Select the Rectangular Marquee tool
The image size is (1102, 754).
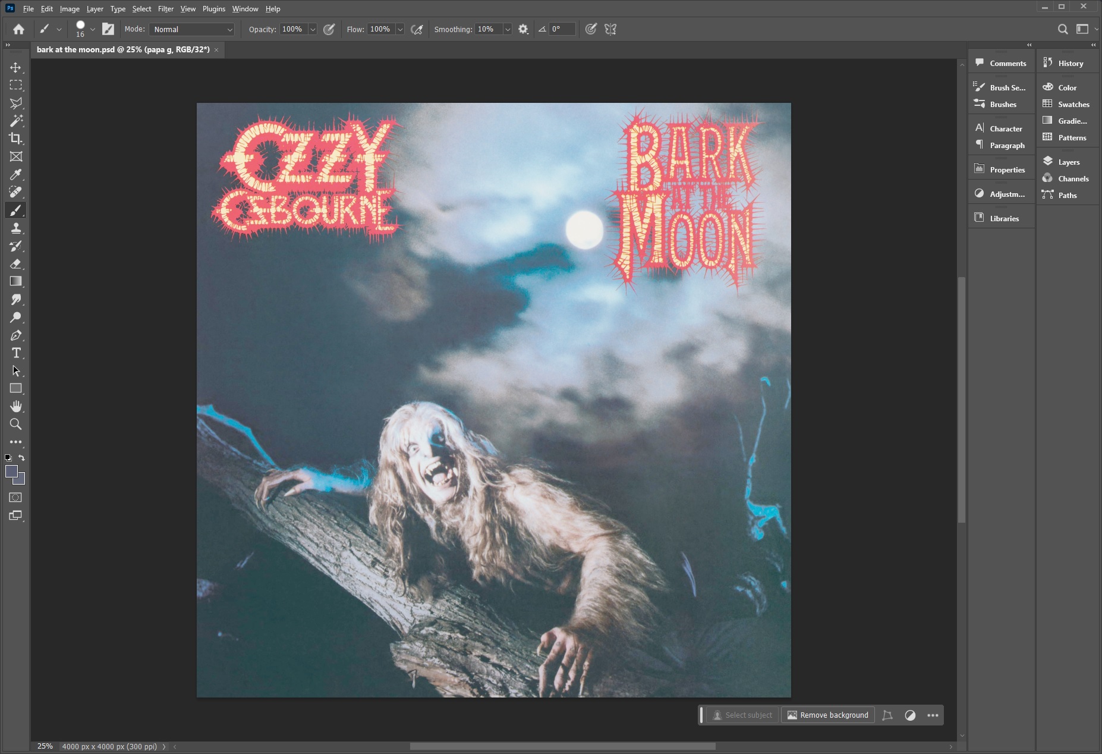[x=16, y=85]
